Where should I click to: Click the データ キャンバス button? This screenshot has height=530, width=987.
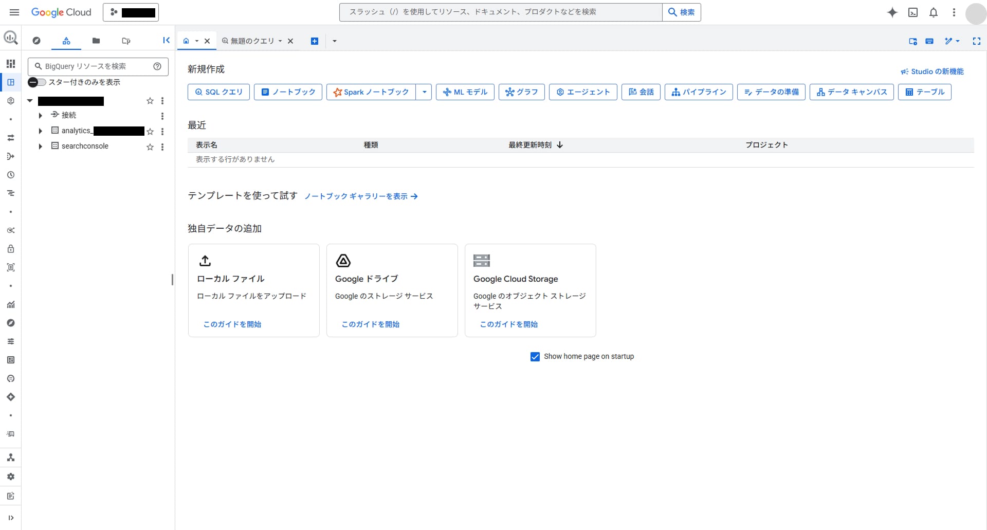coord(852,92)
